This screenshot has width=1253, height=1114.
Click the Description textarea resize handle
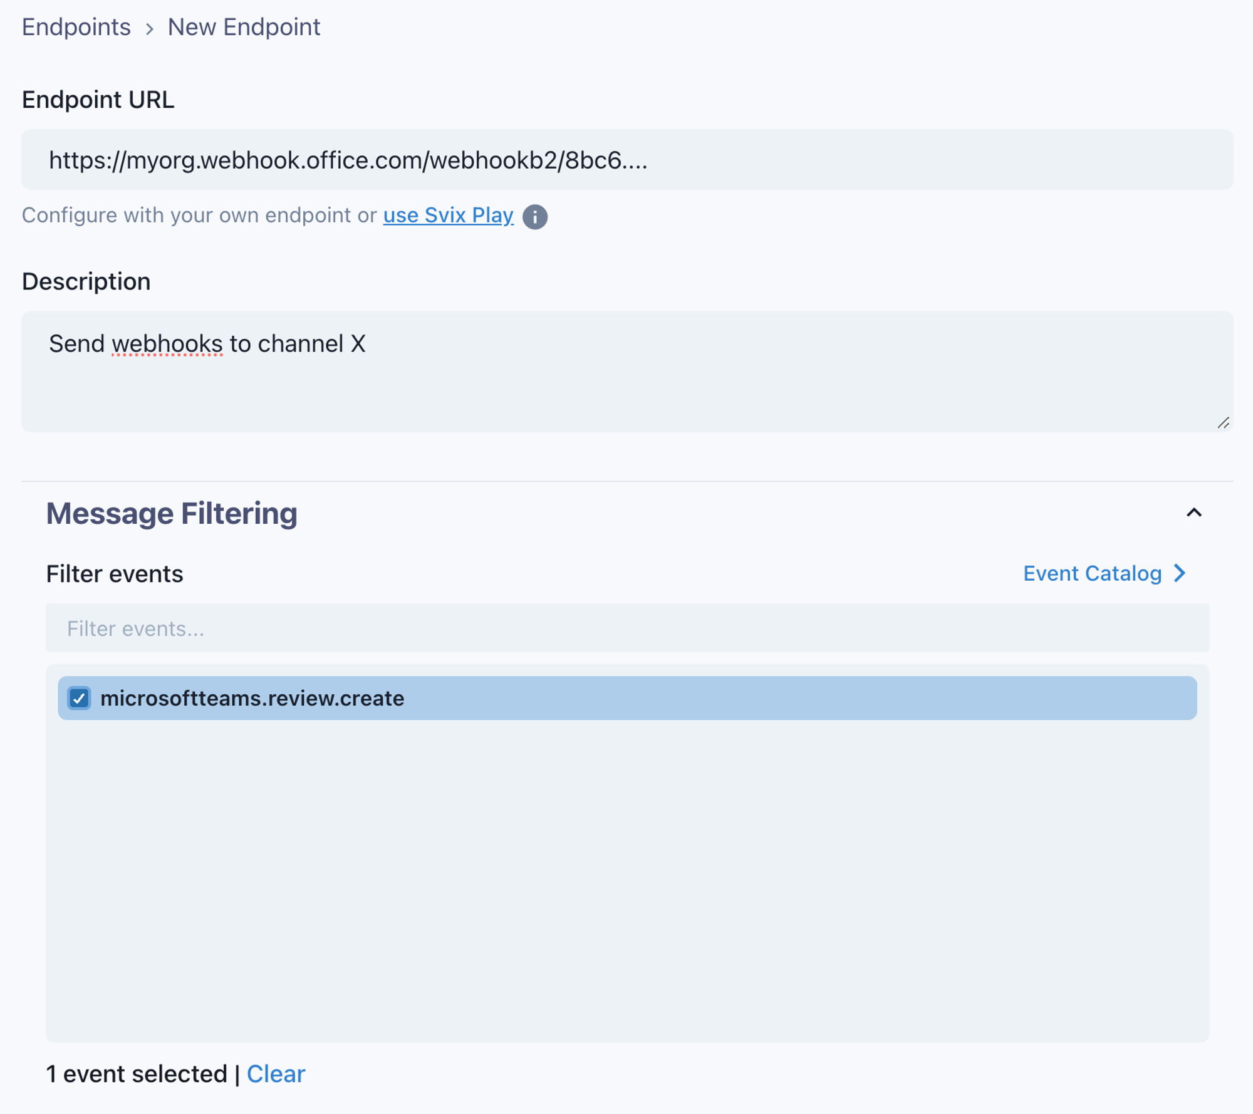click(1223, 423)
